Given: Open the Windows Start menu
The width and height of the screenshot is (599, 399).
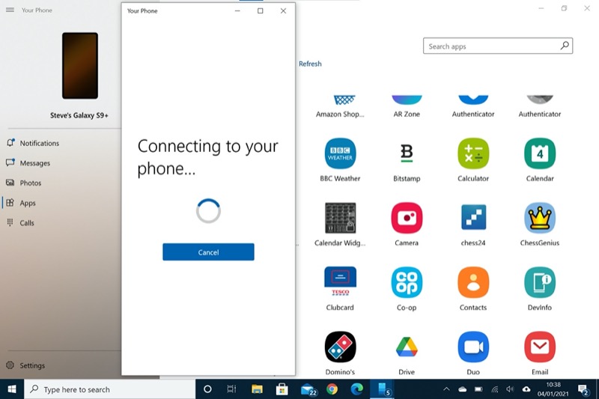Looking at the screenshot, I should [x=12, y=389].
